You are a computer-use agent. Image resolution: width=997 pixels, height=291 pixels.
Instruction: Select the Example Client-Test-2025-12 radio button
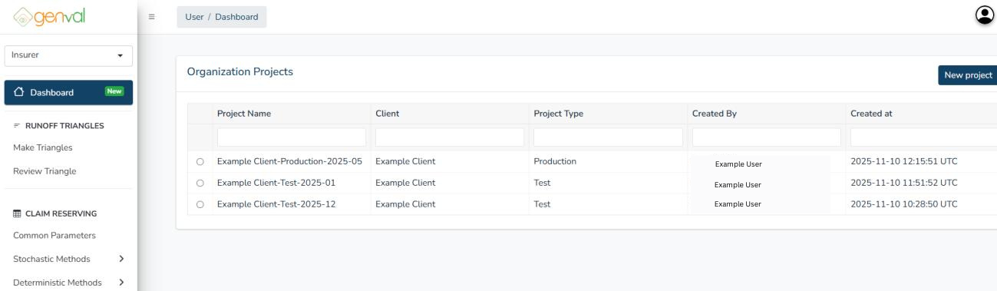[200, 205]
